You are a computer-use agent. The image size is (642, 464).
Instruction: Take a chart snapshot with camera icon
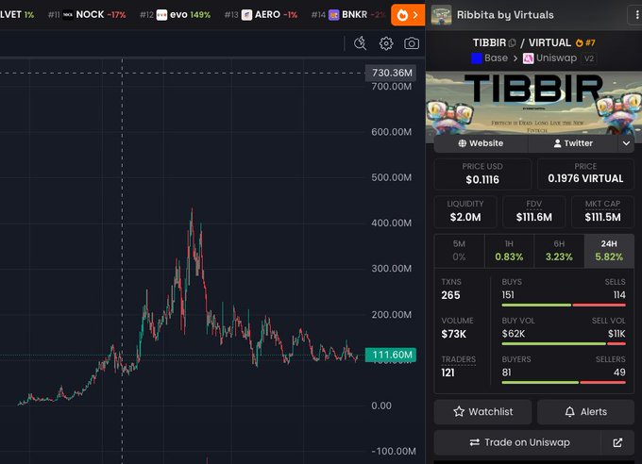pos(412,43)
